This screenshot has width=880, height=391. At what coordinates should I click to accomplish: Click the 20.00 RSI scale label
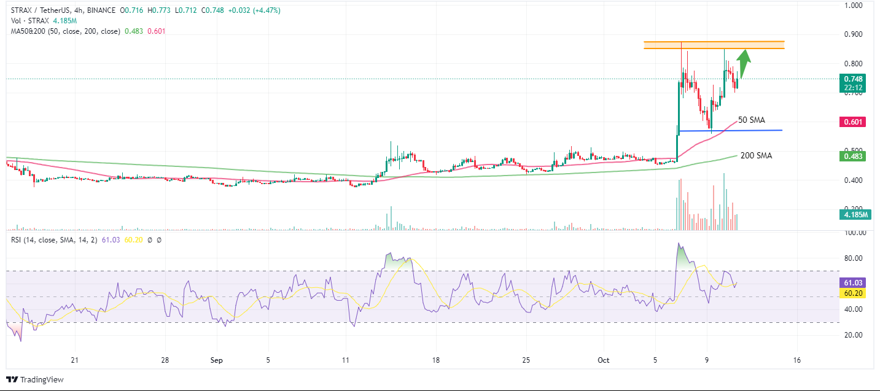click(x=854, y=335)
